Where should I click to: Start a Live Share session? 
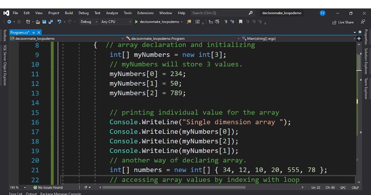tap(343, 22)
